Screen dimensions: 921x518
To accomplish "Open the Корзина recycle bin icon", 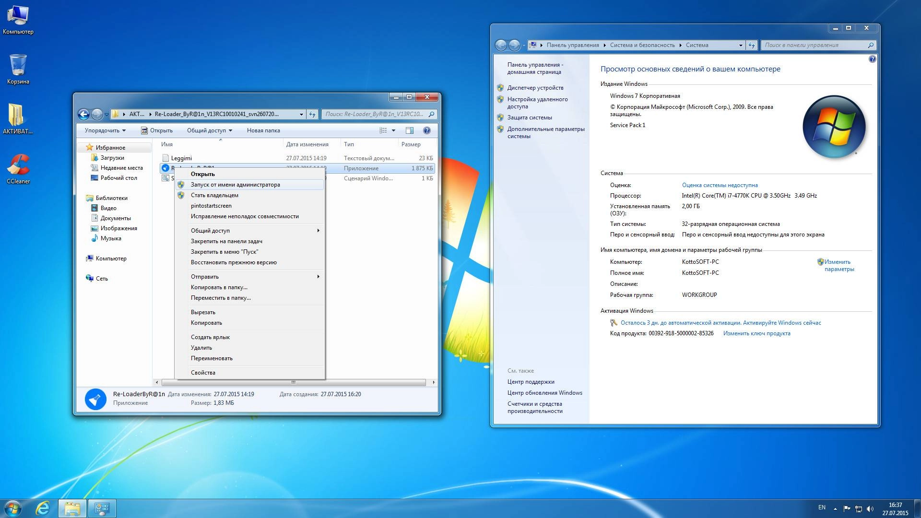I will [x=18, y=69].
